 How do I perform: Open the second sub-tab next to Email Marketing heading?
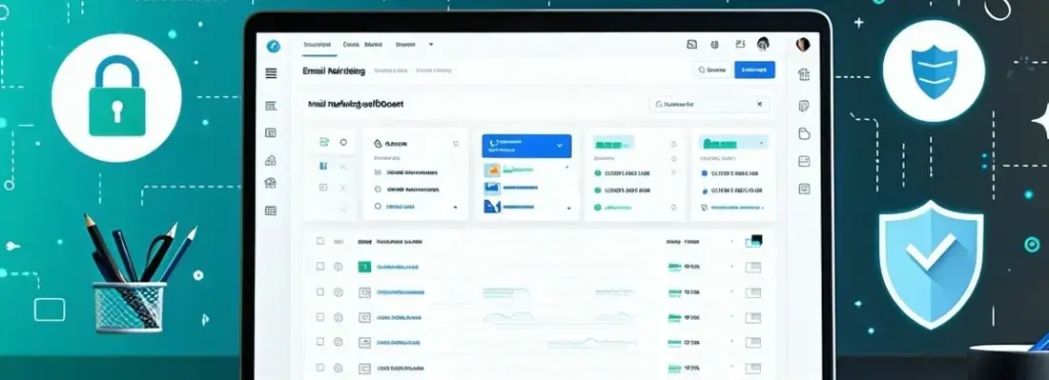(434, 70)
